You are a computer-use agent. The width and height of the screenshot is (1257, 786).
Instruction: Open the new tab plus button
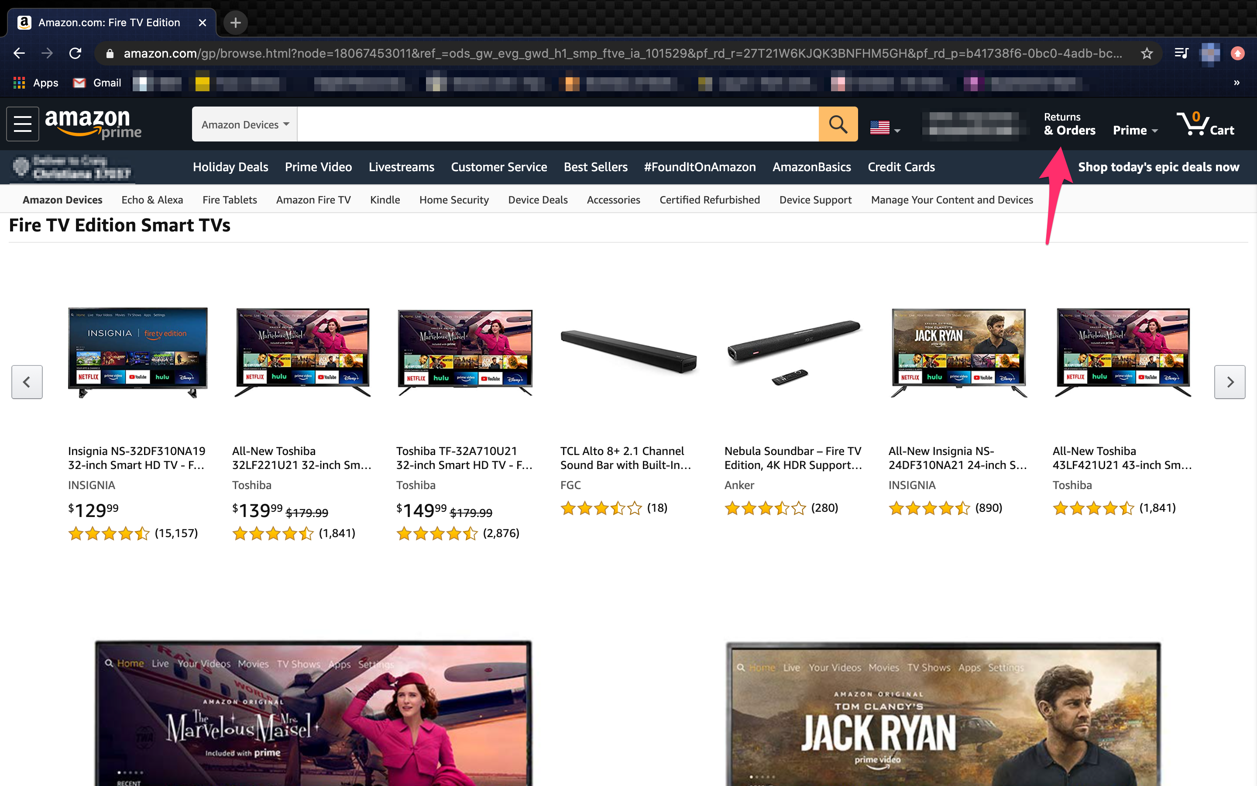235,22
